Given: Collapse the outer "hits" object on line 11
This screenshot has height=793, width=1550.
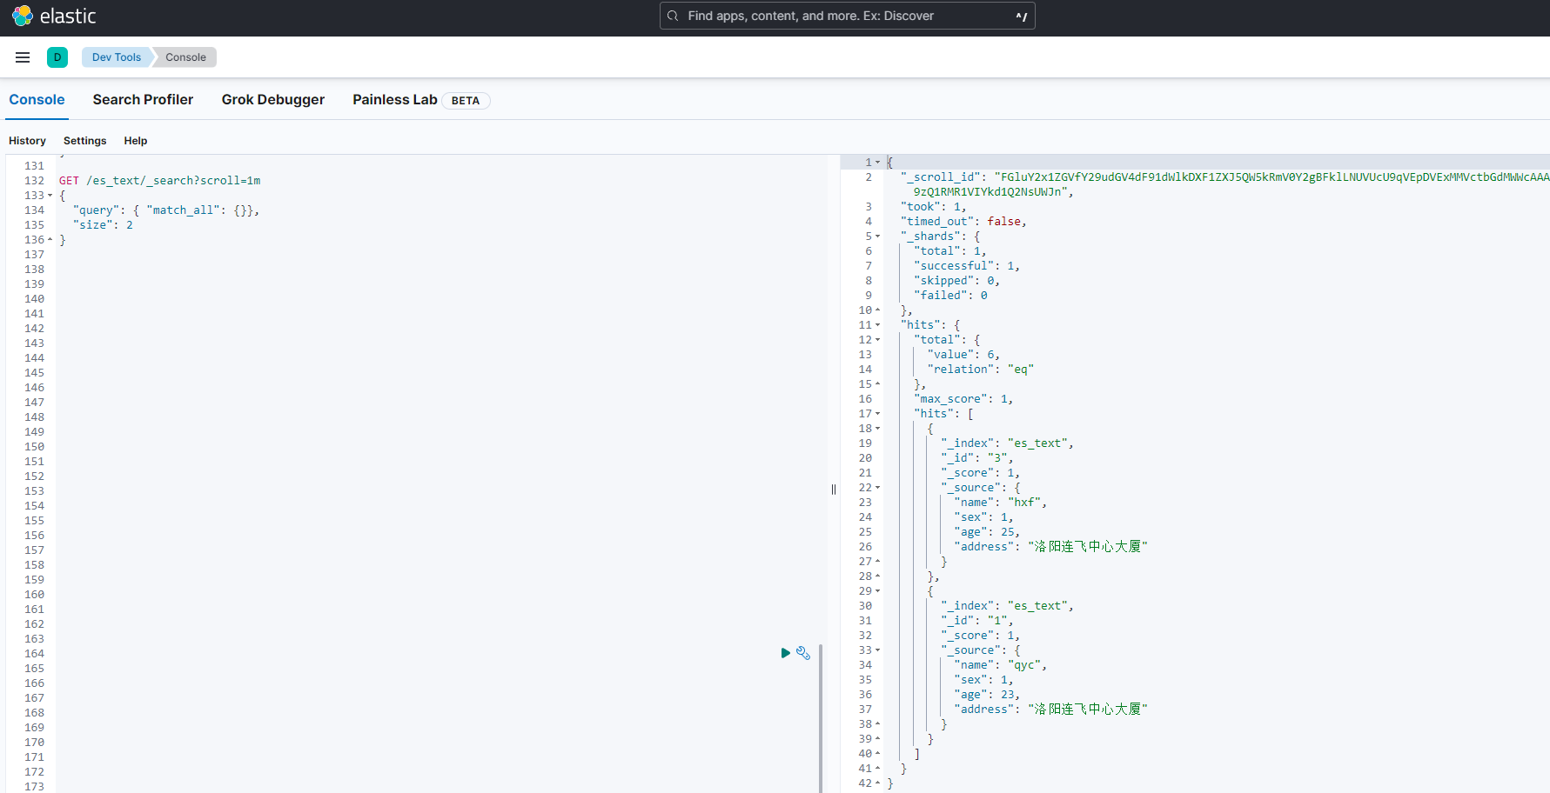Looking at the screenshot, I should (877, 325).
